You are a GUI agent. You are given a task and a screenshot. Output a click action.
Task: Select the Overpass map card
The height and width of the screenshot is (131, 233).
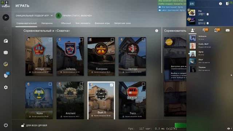[101, 56]
